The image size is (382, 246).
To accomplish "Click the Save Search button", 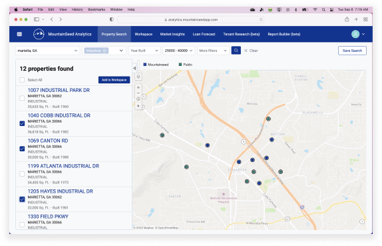I will [352, 51].
